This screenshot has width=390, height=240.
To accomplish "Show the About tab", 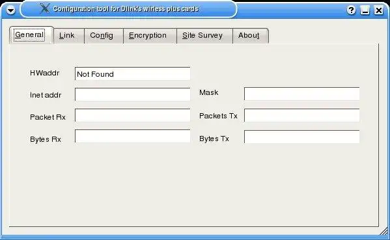I will pyautogui.click(x=251, y=36).
